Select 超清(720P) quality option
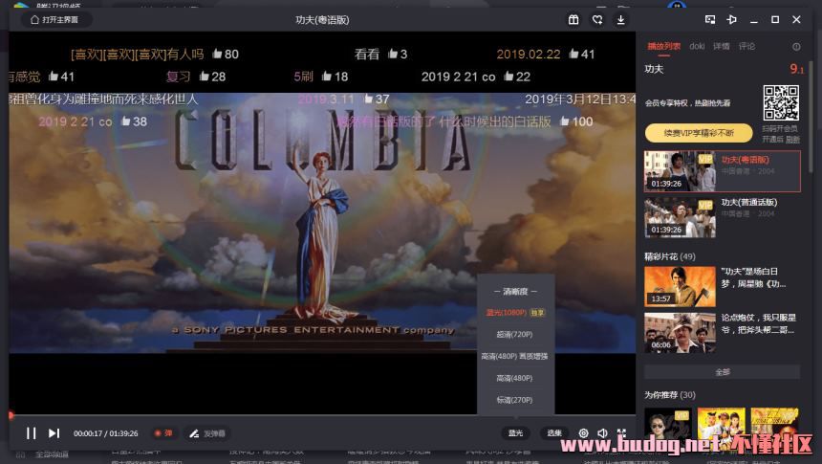 point(515,334)
